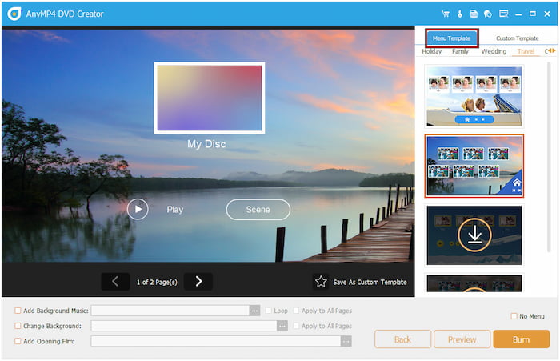Go to the next menu page arrow
560x361 pixels.
(x=198, y=281)
